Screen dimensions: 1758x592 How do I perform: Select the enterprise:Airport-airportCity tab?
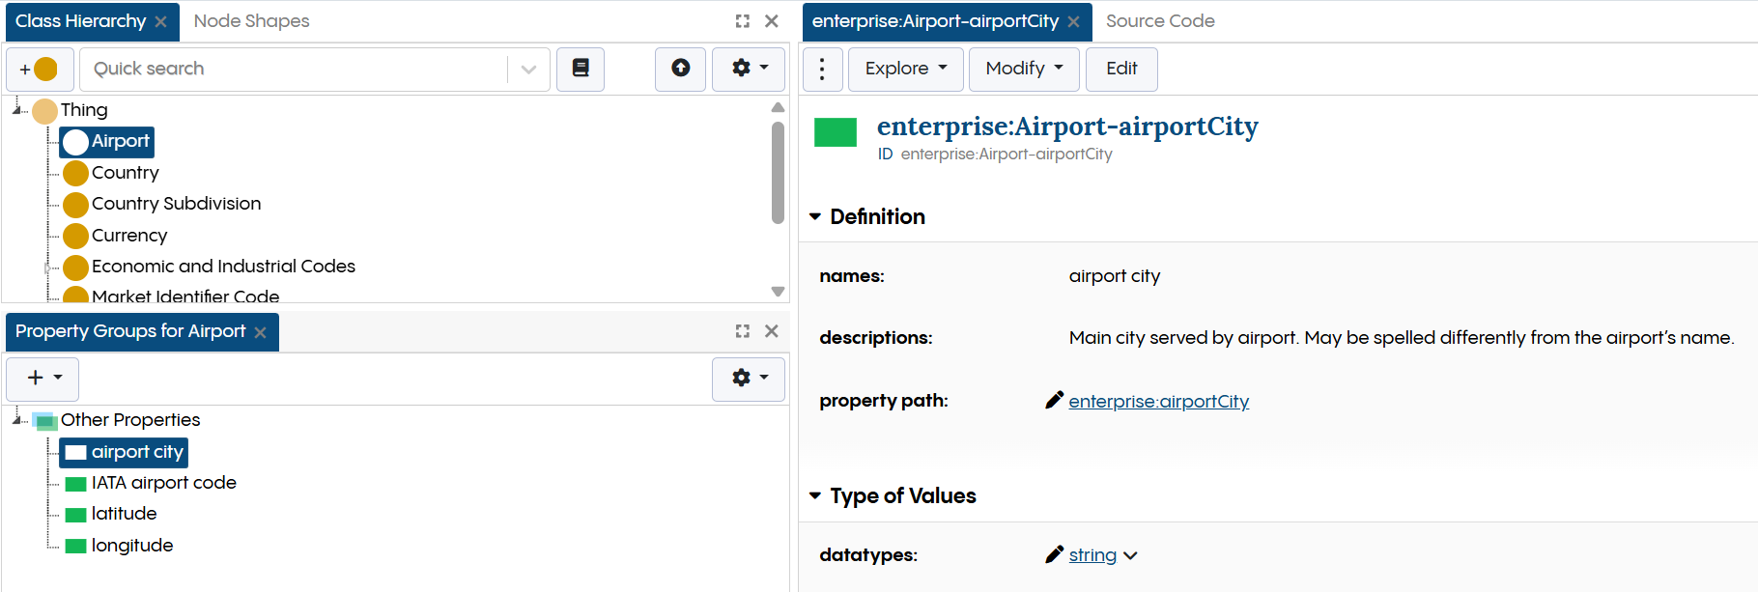point(935,21)
